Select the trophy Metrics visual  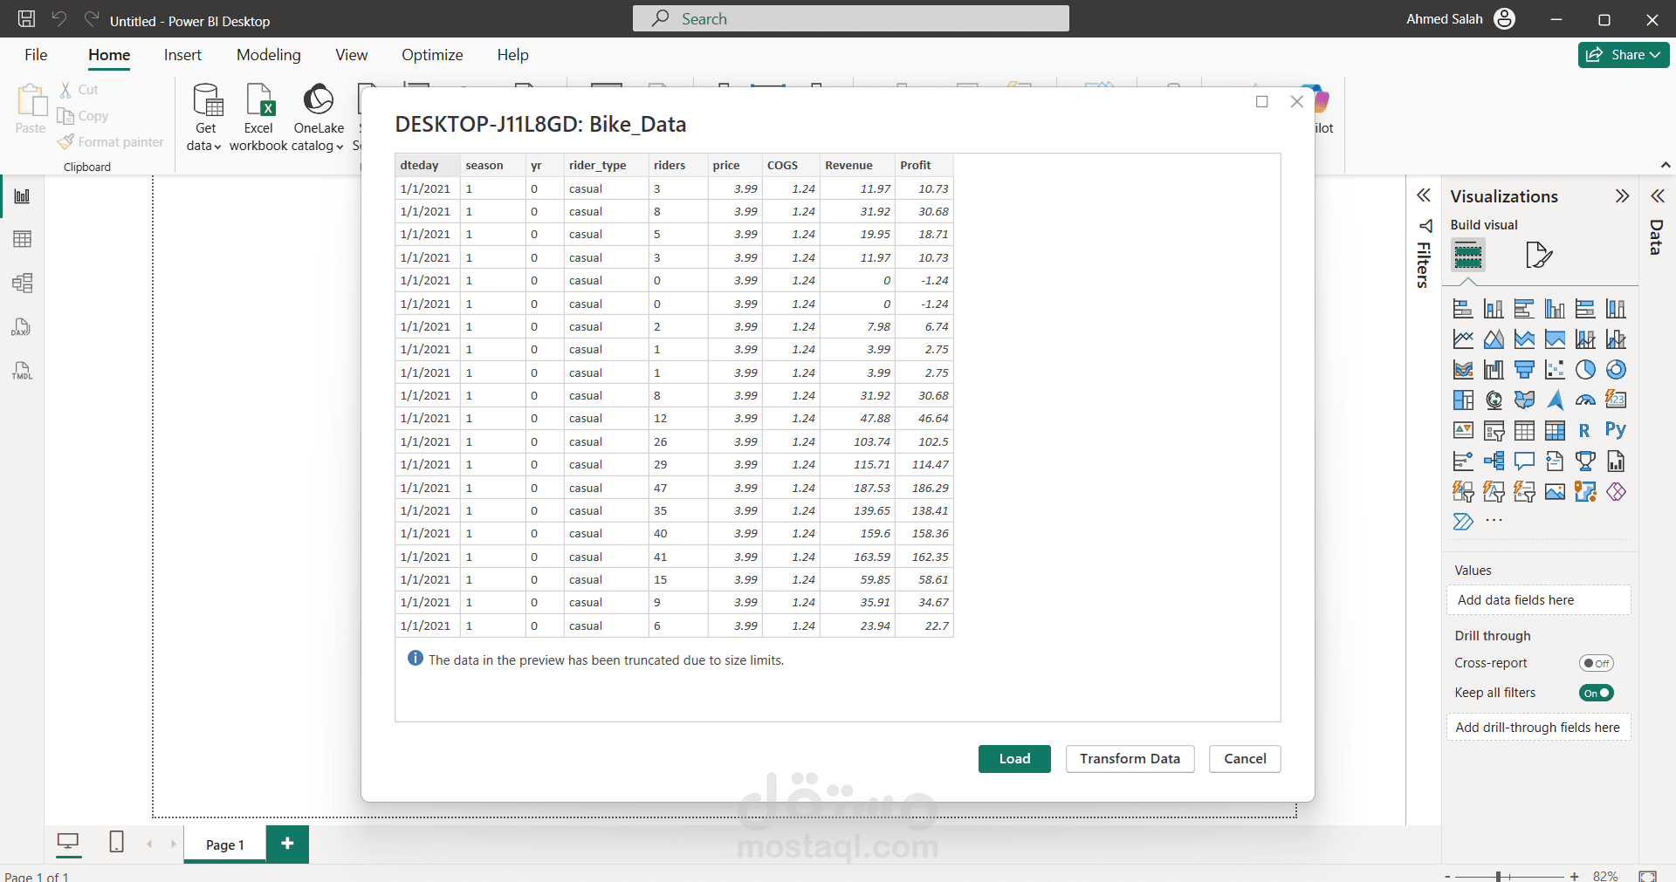[x=1585, y=462]
